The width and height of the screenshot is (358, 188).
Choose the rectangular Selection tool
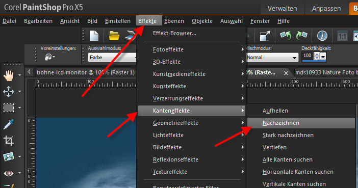(9, 108)
